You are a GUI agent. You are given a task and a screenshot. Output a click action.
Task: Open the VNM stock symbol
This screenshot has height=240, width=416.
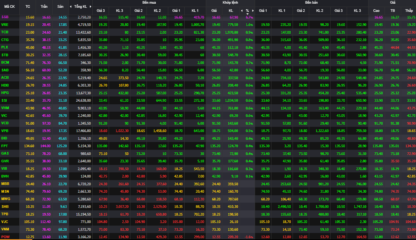5,229
